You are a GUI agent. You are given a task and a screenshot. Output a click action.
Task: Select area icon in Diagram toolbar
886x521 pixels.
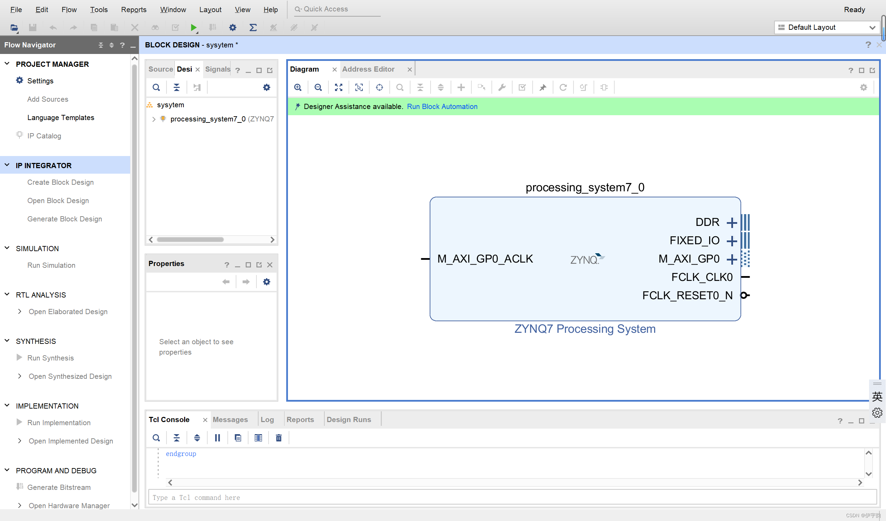[359, 87]
